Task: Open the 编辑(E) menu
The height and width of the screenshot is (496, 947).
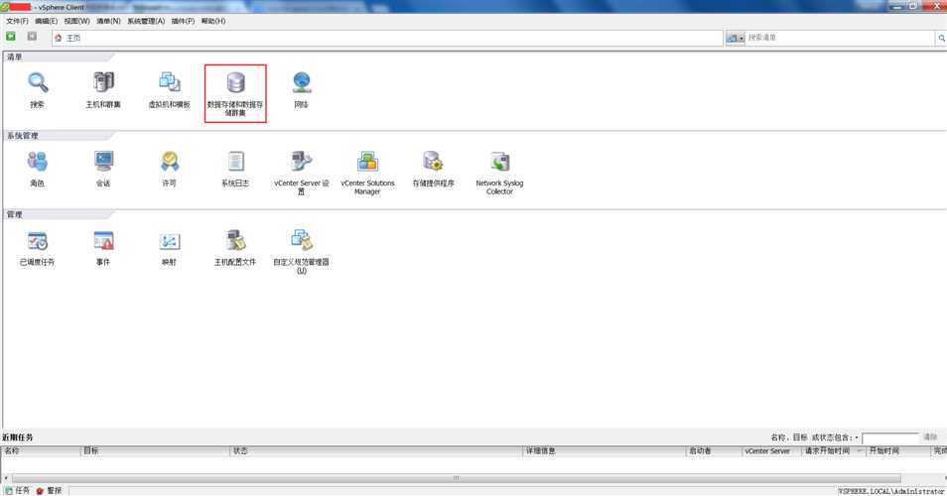Action: tap(46, 21)
